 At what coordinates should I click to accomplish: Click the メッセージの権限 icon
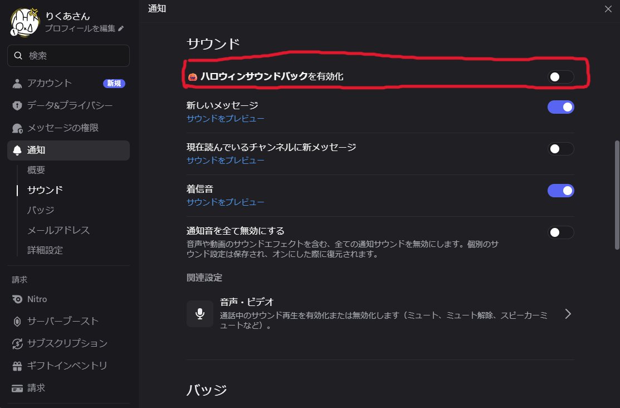coord(17,128)
